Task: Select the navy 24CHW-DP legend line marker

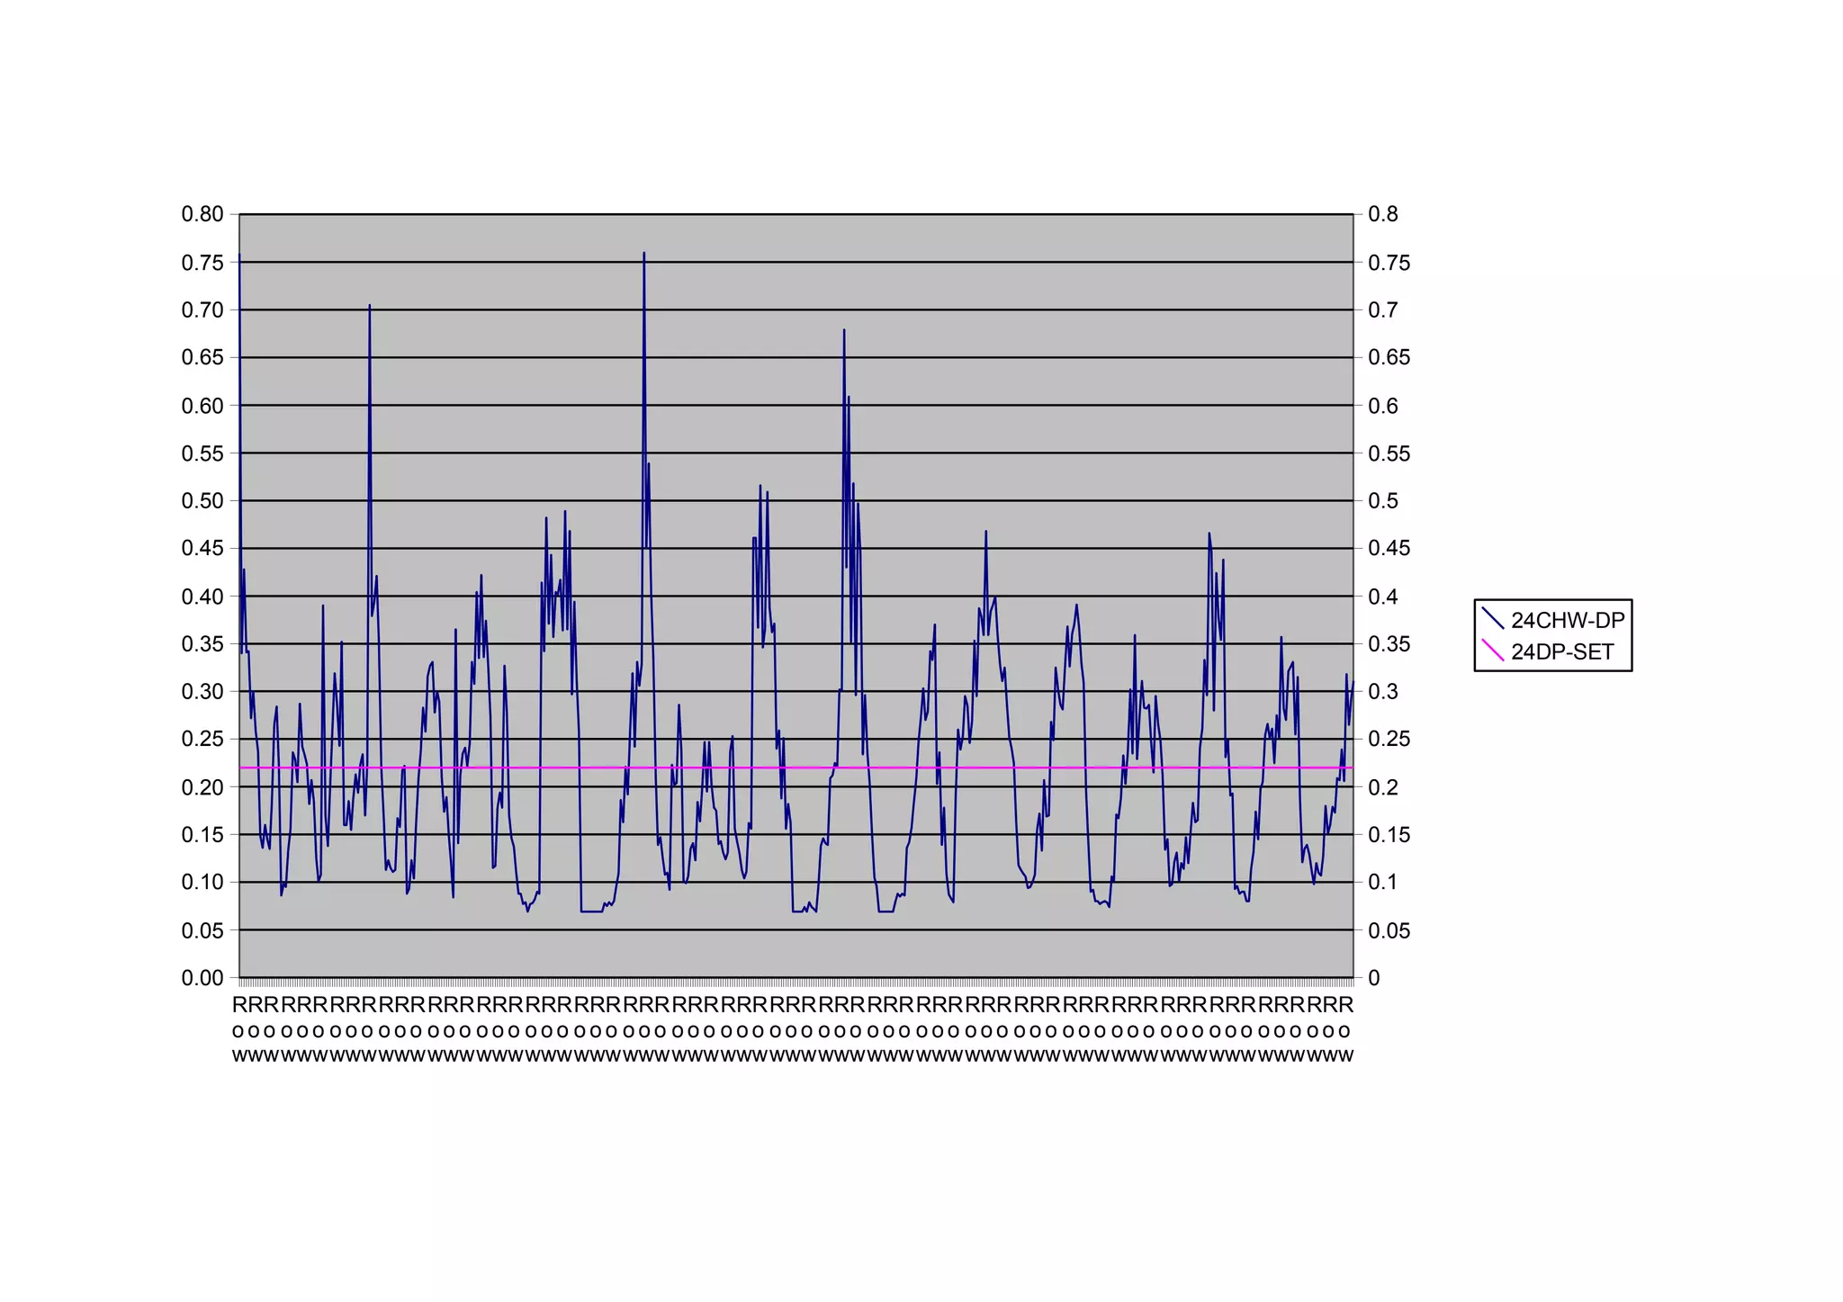Action: click(1492, 619)
